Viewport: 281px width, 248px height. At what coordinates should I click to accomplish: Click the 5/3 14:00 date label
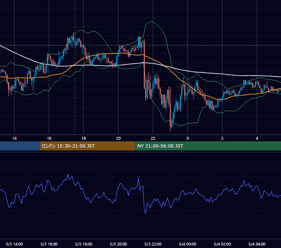pos(14,244)
